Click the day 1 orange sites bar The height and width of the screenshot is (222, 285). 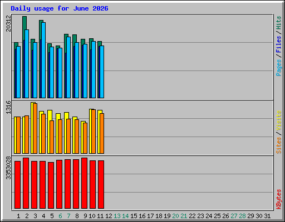(18, 135)
